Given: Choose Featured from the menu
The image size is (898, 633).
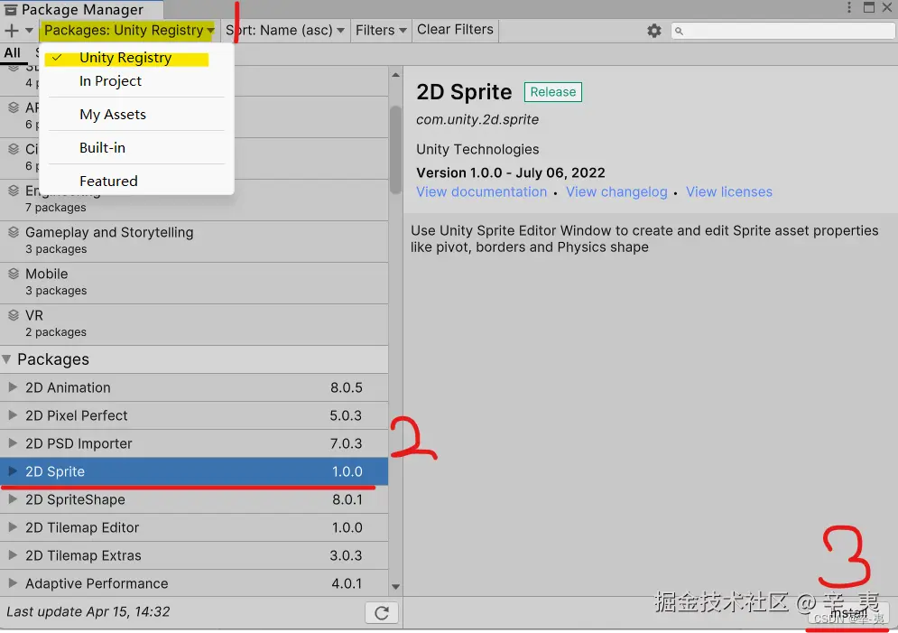Looking at the screenshot, I should [136, 181].
